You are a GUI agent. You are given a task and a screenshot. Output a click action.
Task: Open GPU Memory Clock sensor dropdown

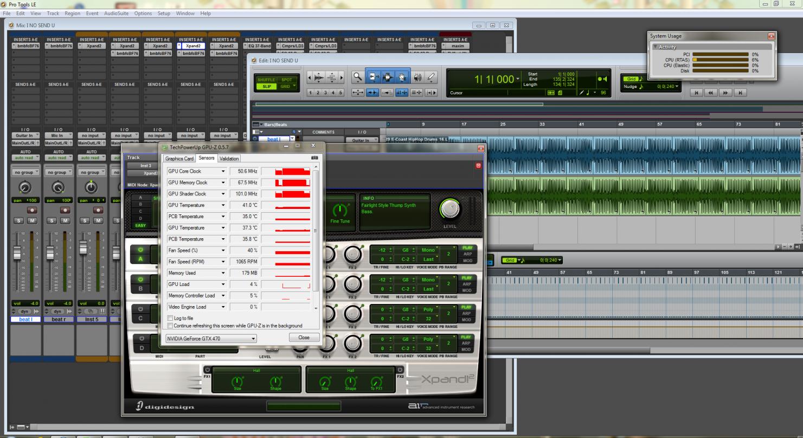tap(223, 183)
